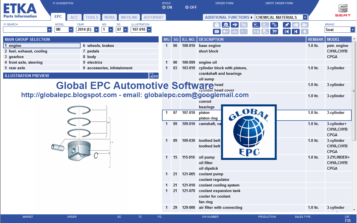
Task: Jump to very first with double-bar arrow icon
Action: 287,32
